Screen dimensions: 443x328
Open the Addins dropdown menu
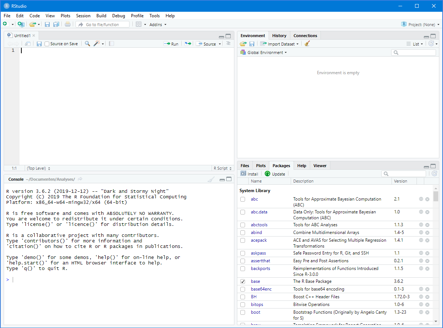coord(158,25)
